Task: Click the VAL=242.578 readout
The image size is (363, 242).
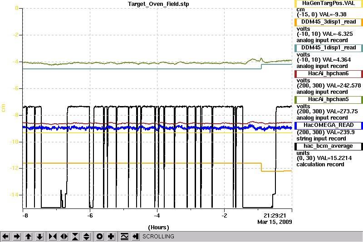Action: coord(344,86)
